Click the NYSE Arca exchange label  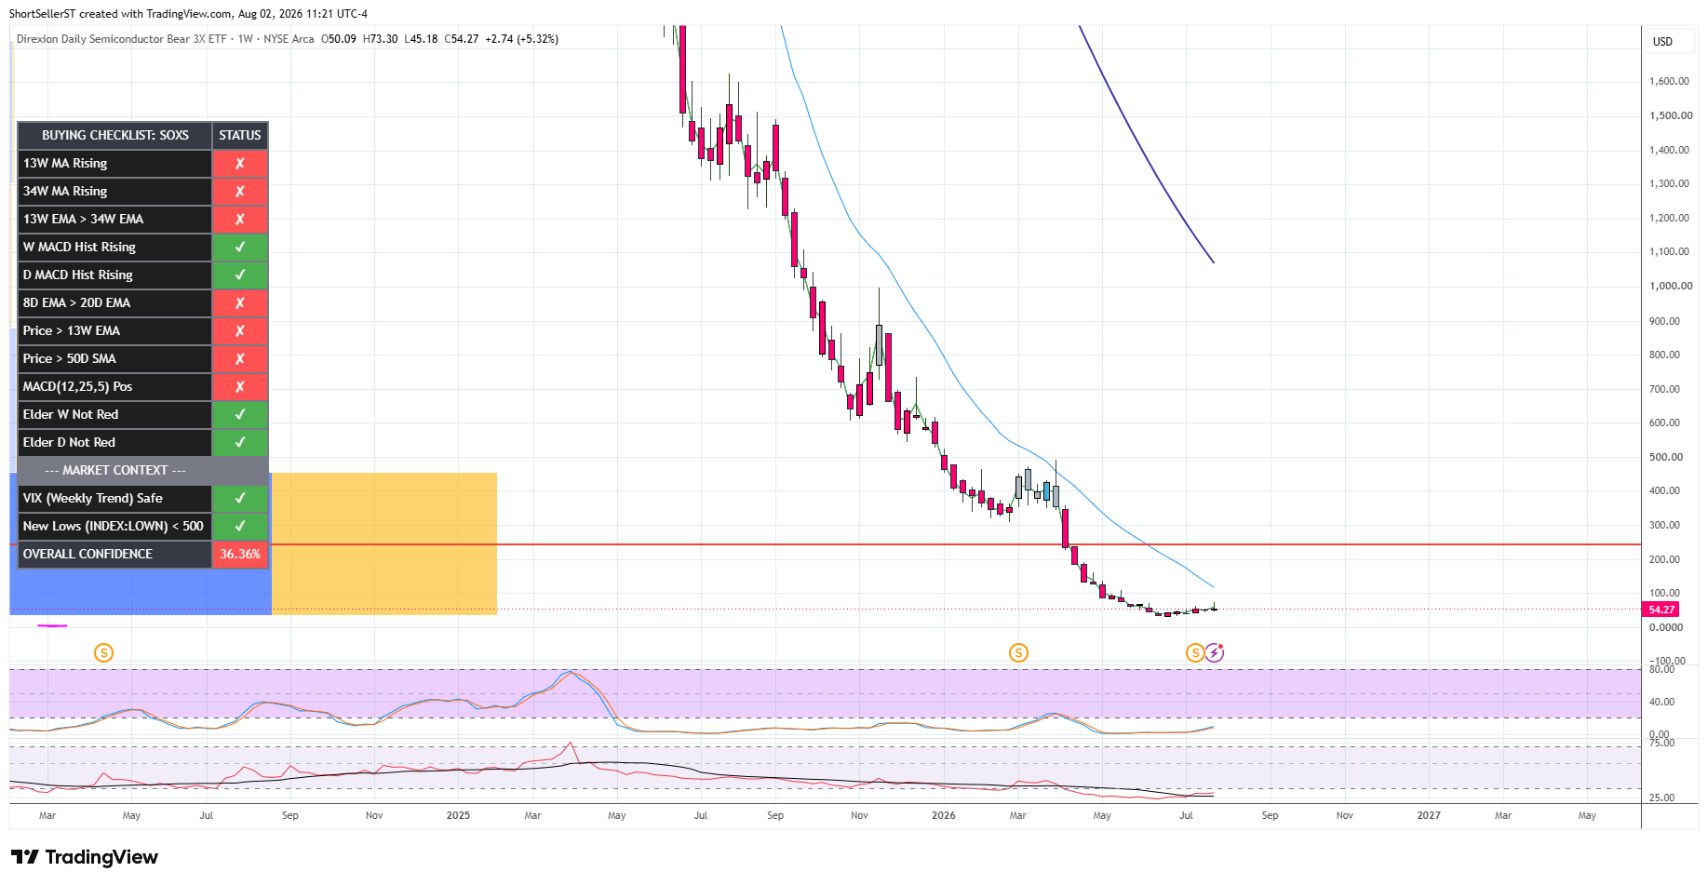point(289,39)
